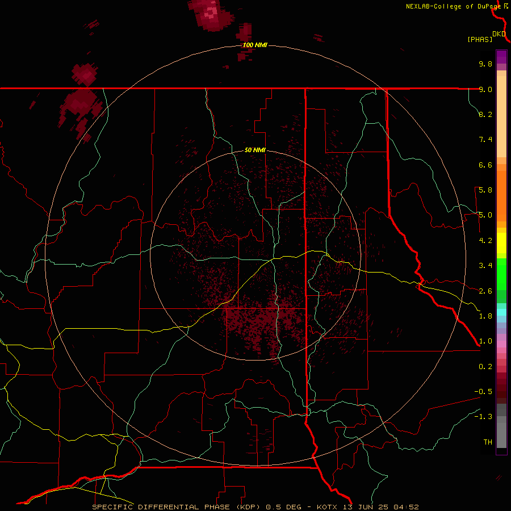Image resolution: width=511 pixels, height=511 pixels.
Task: Pick the purple band atop the color bar
Action: (501, 57)
